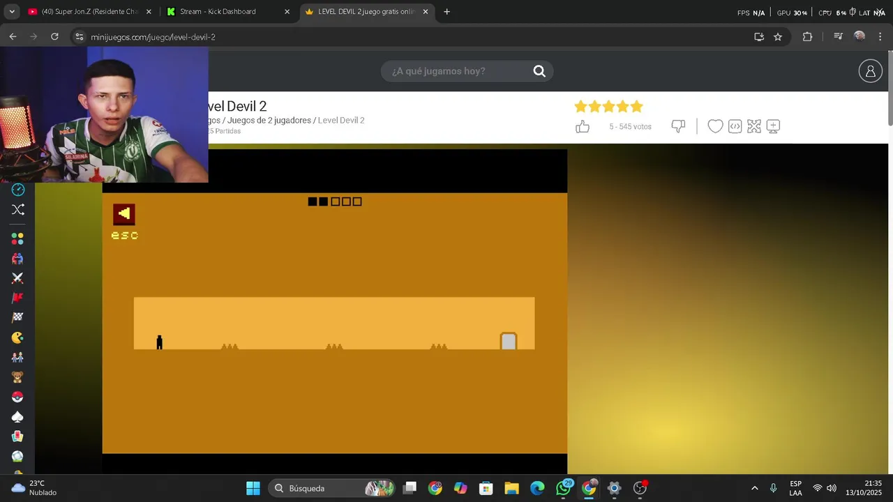Reload the current page
This screenshot has height=502, width=893.
54,36
